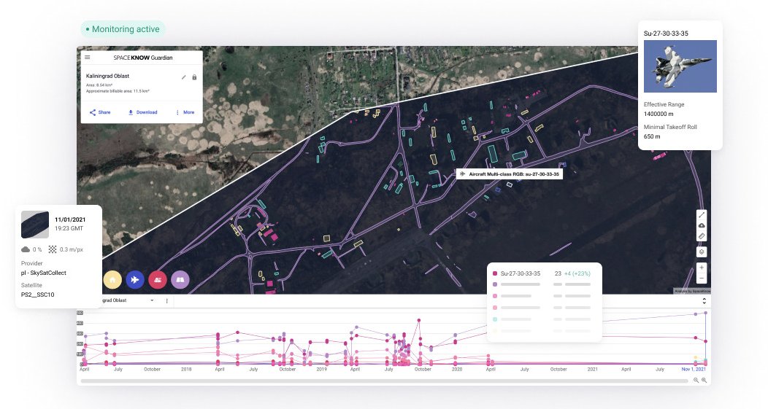
Task: Click the Download button
Action: 142,112
